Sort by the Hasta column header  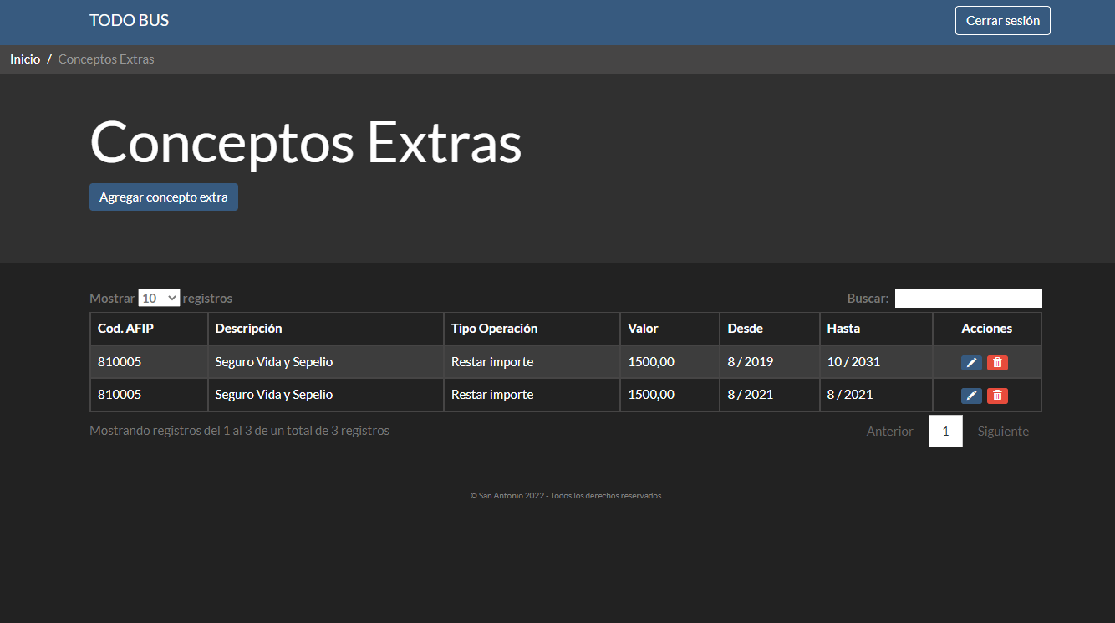pyautogui.click(x=843, y=329)
